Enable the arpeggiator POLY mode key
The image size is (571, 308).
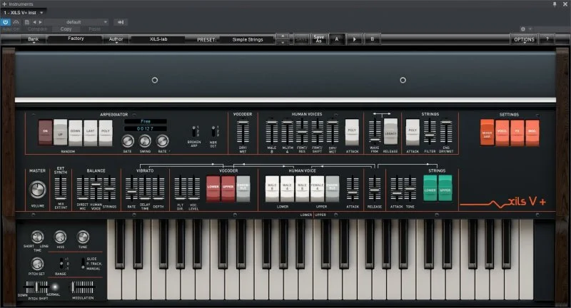[106, 133]
